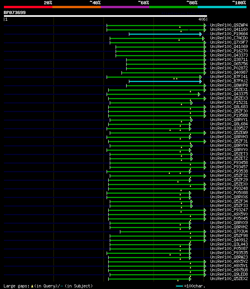Screen dimensions: 250x289
Task: Select the UniRef100_Q9LED8 label
Action: [x=229, y=275]
